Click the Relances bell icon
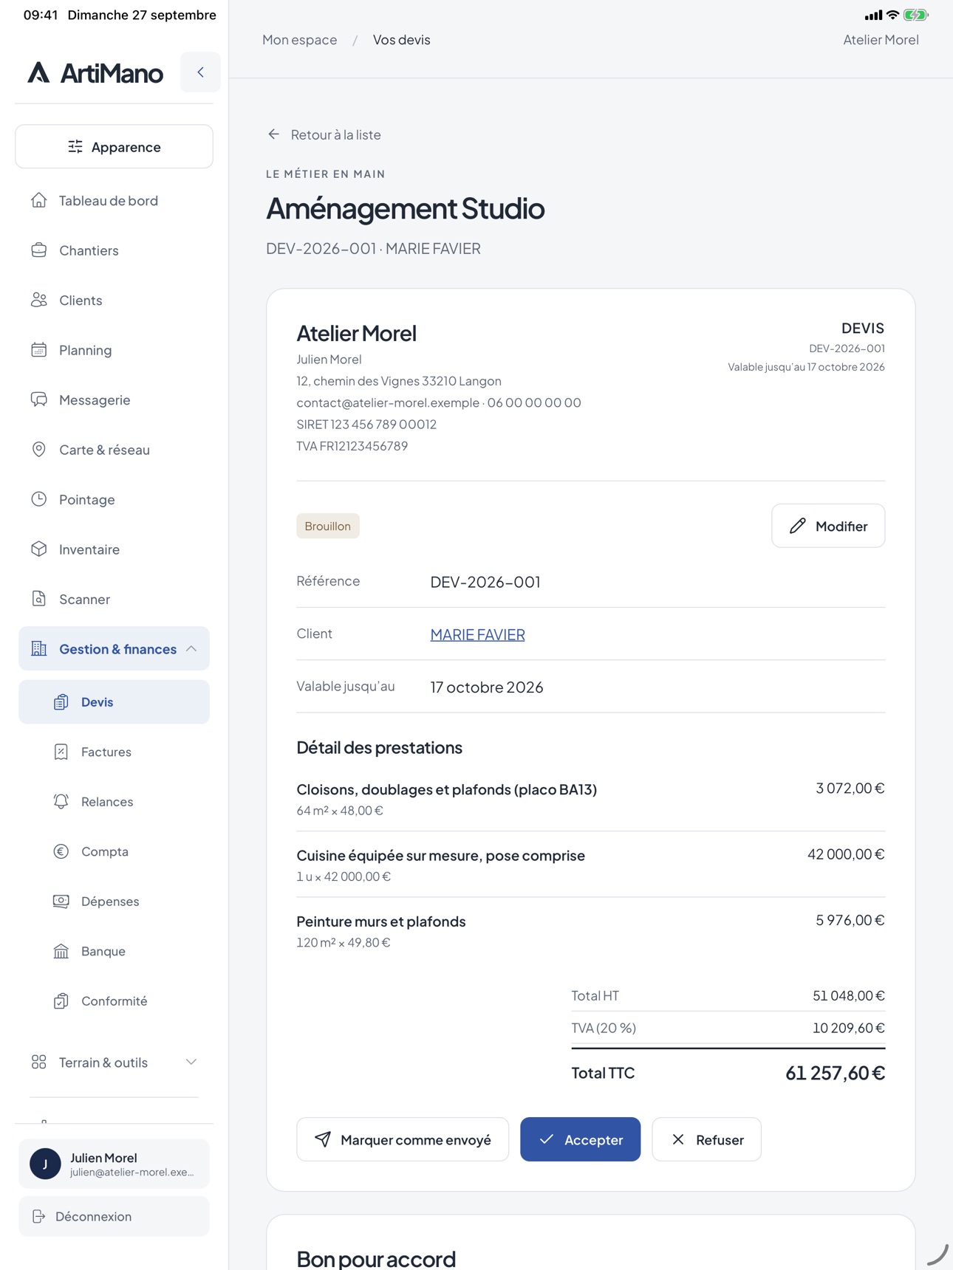Screen dimensions: 953x1270 coord(61,802)
